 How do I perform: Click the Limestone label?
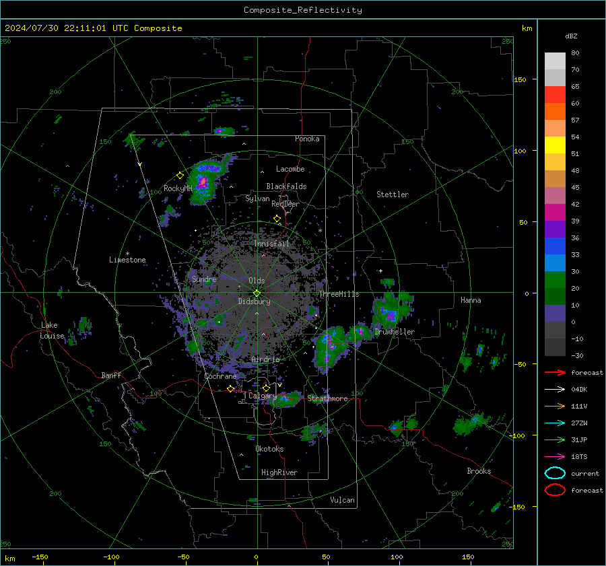point(127,260)
